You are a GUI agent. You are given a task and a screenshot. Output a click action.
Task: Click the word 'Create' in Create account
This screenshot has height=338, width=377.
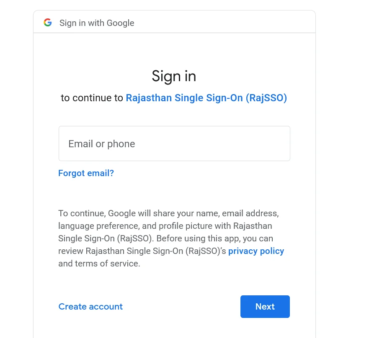pyautogui.click(x=72, y=307)
